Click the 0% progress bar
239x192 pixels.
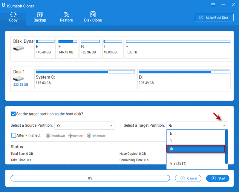click(90, 178)
